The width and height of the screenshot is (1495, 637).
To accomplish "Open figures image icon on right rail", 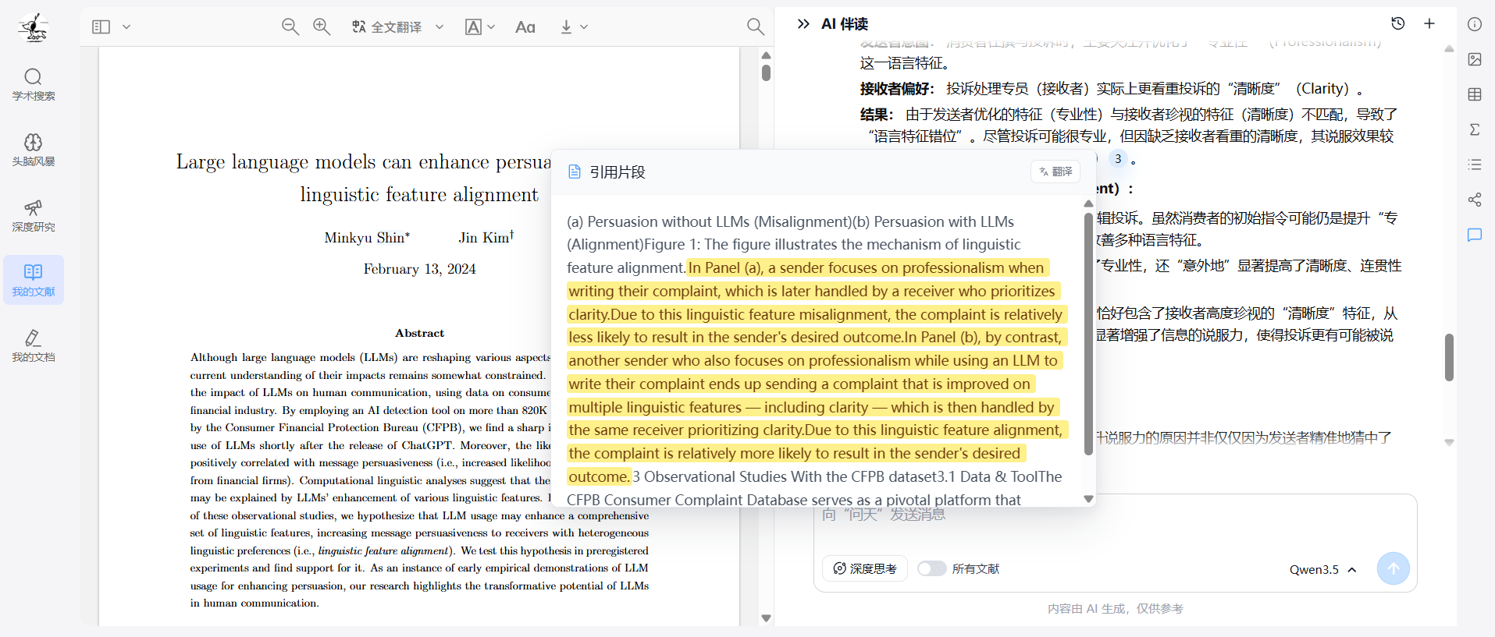I will tap(1475, 59).
